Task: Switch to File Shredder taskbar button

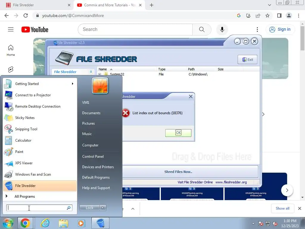Action: point(100,223)
